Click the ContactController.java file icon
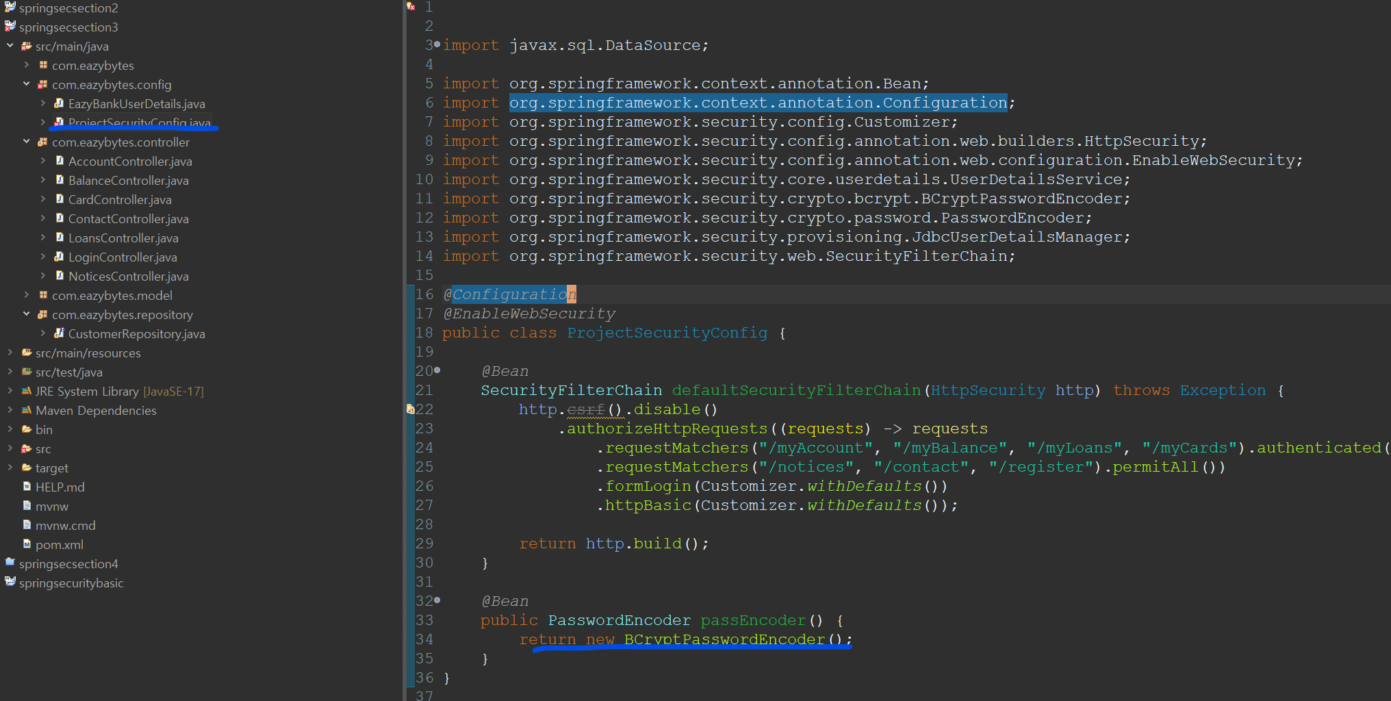The height and width of the screenshot is (701, 1391). point(60,218)
